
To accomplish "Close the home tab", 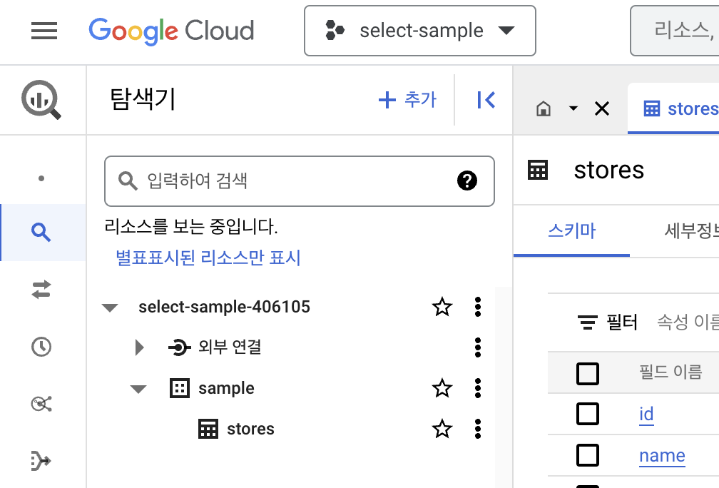I will [x=601, y=108].
